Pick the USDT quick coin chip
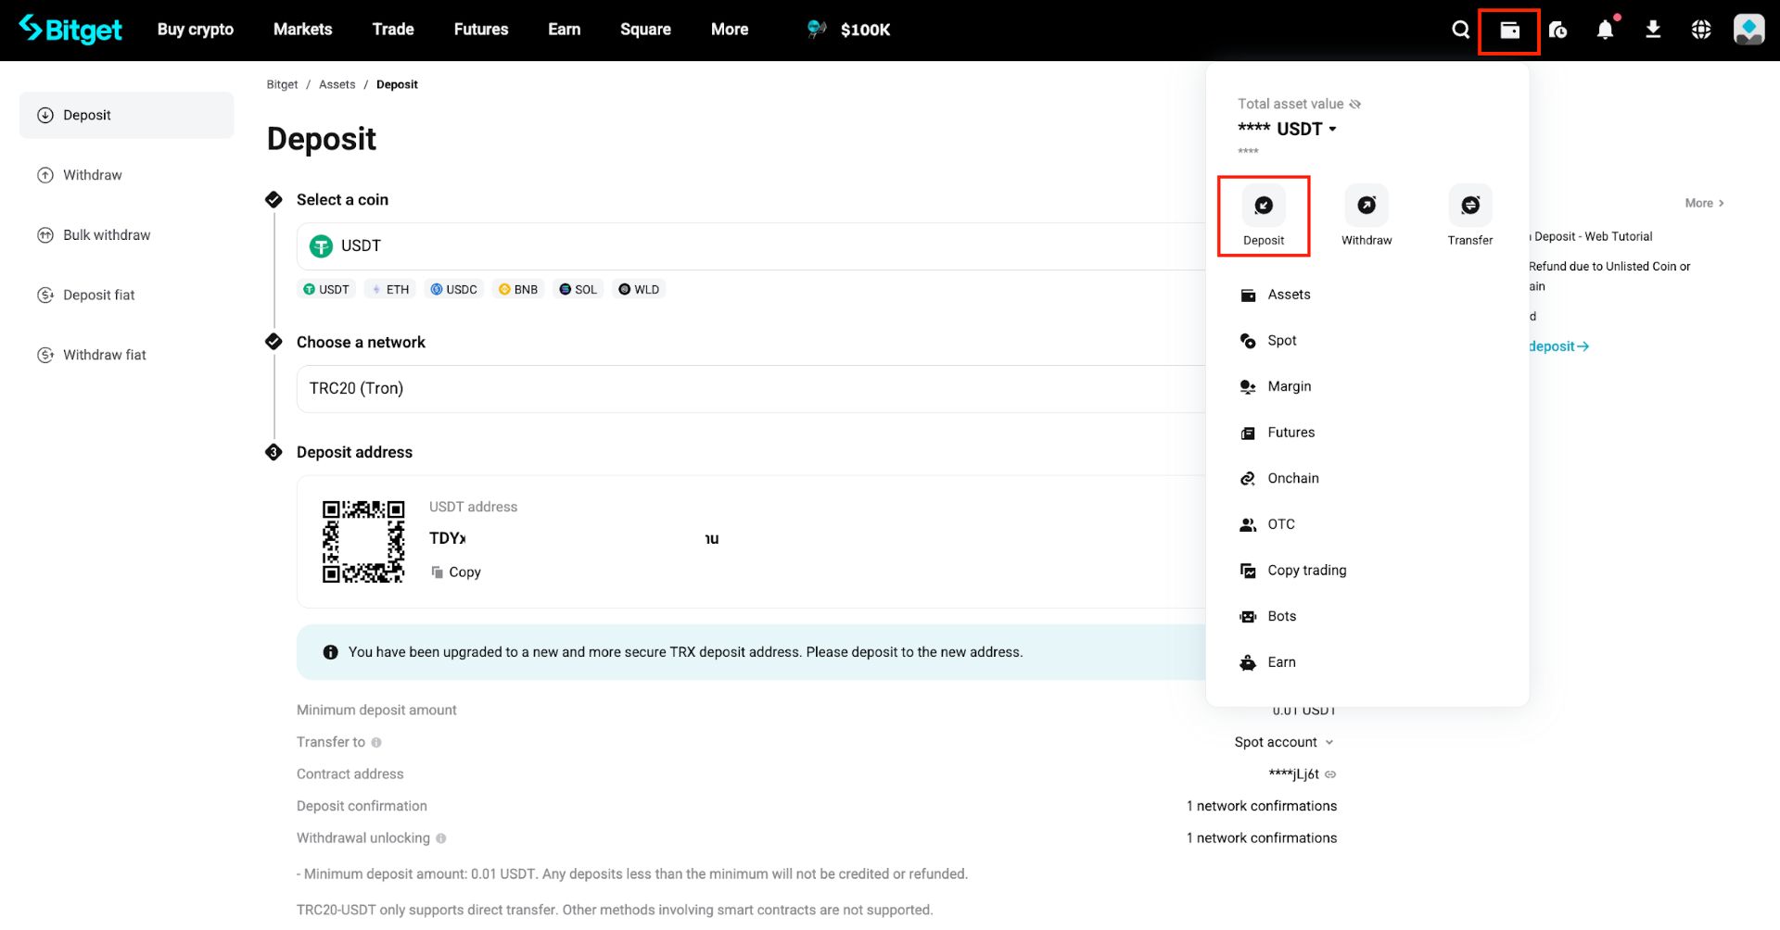Image resolution: width=1780 pixels, height=930 pixels. coord(326,289)
